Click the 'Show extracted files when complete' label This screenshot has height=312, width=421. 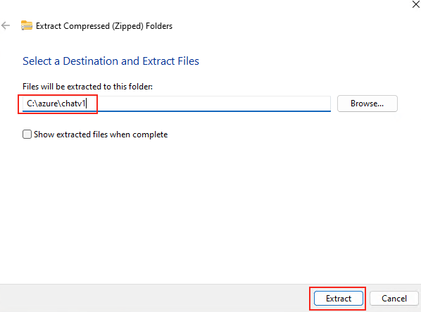pyautogui.click(x=101, y=135)
